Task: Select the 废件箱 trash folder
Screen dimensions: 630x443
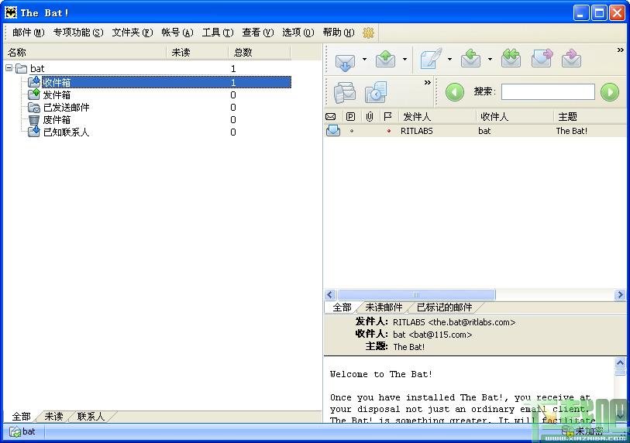Action: [x=57, y=120]
